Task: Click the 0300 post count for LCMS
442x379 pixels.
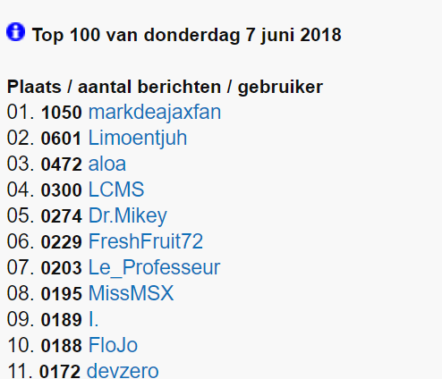Action: tap(62, 190)
